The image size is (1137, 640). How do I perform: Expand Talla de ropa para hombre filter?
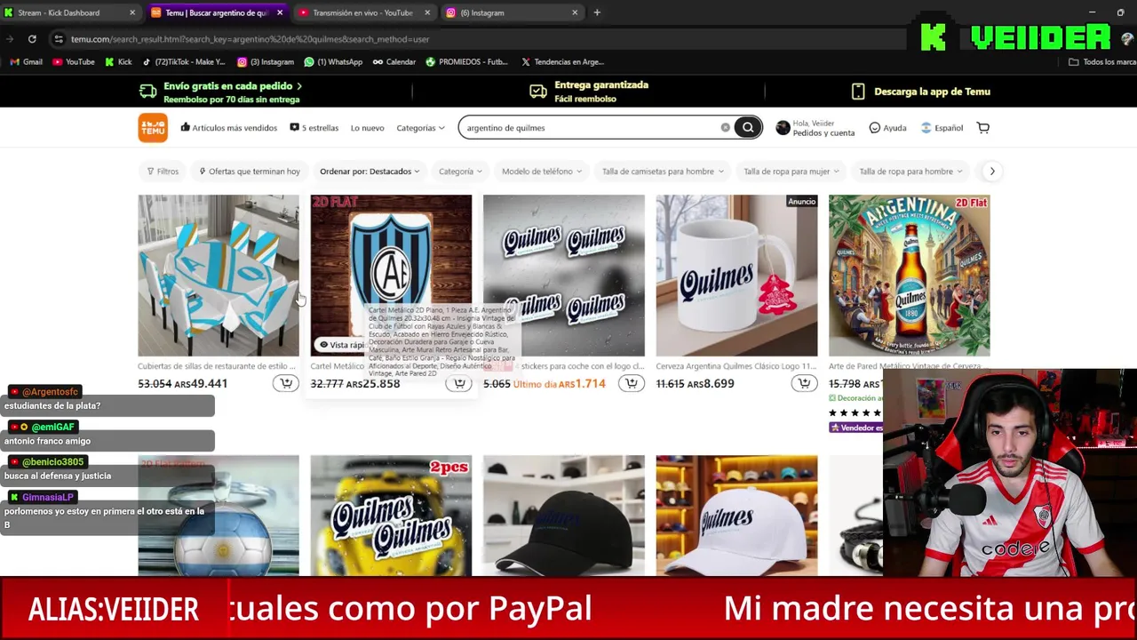coord(910,172)
